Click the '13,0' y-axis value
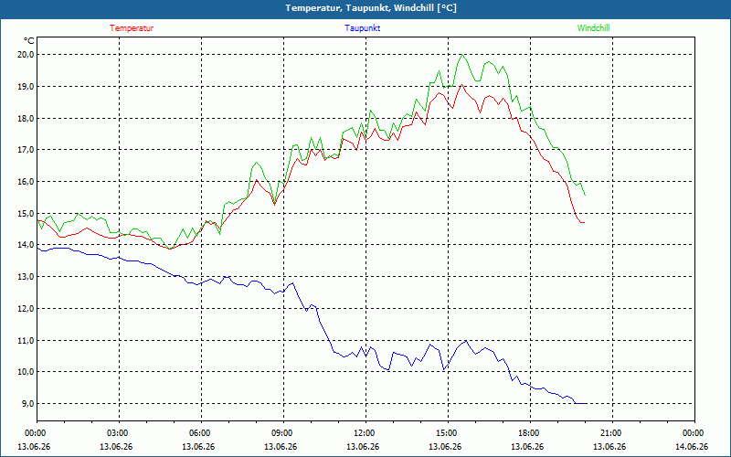This screenshot has width=731, height=457. pyautogui.click(x=26, y=277)
